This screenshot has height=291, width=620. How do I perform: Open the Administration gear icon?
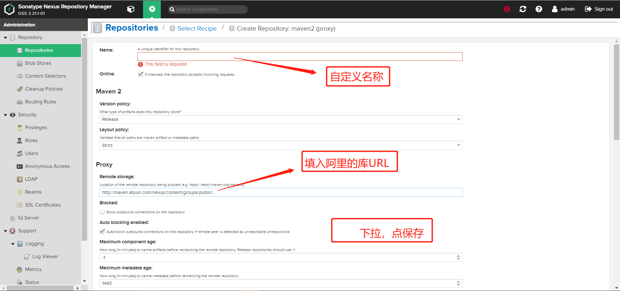[152, 9]
